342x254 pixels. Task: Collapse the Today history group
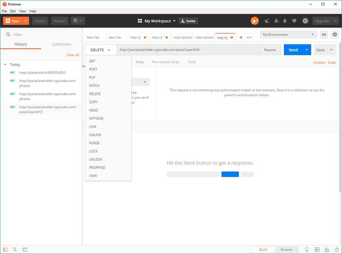click(x=5, y=65)
